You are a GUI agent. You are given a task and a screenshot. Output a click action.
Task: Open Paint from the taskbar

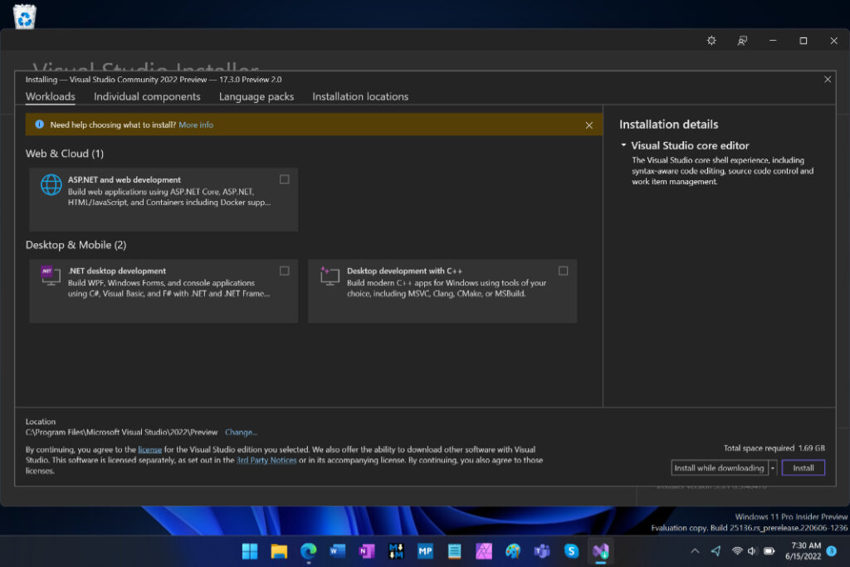point(513,551)
